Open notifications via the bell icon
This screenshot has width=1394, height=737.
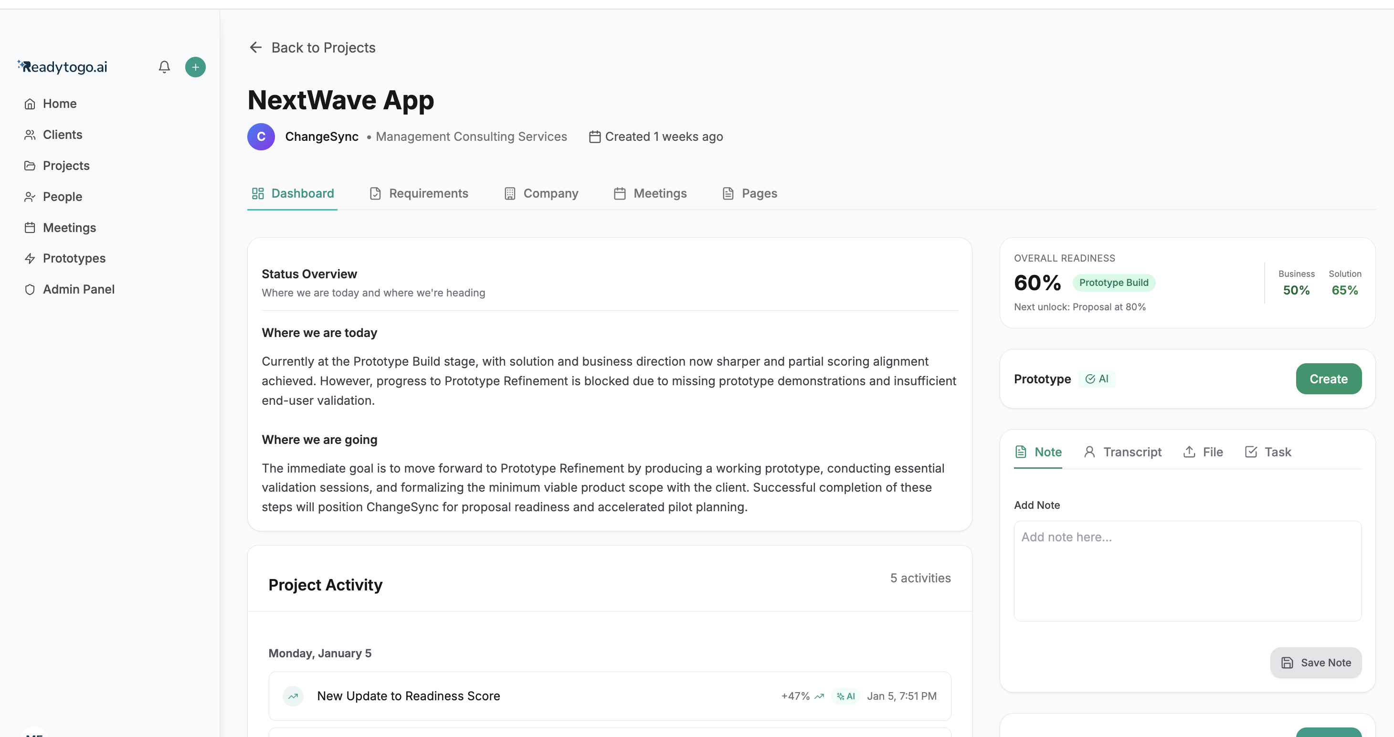tap(164, 66)
